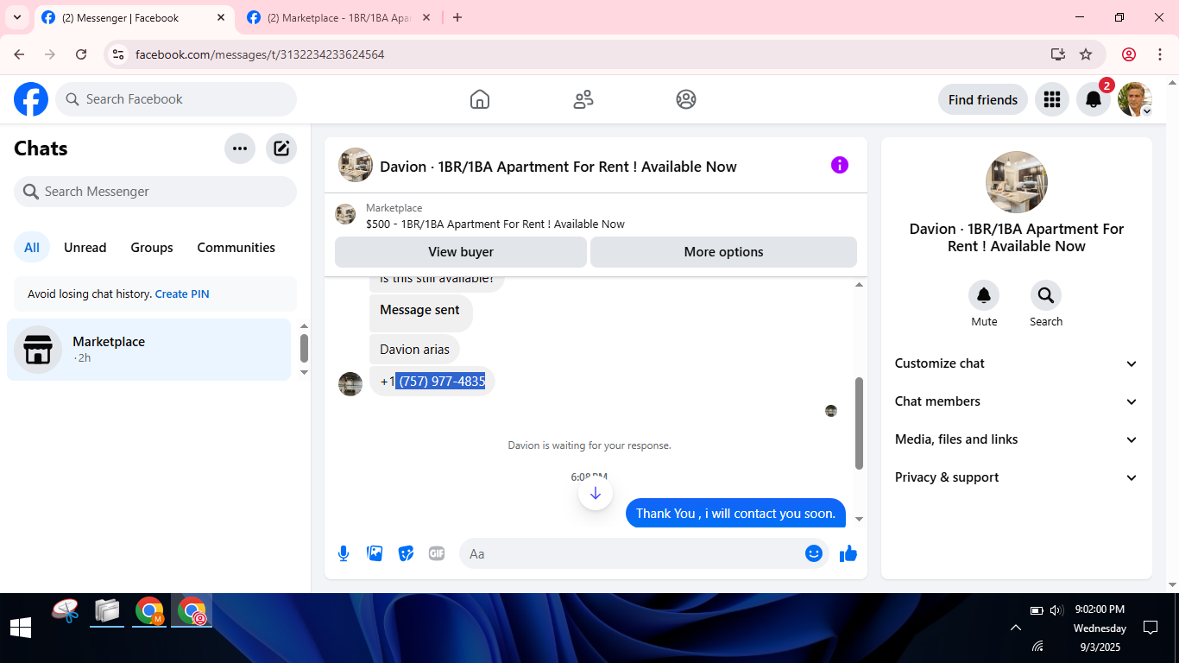Open the account profile picture menu
Viewport: 1179px width, 663px height.
coord(1135,99)
